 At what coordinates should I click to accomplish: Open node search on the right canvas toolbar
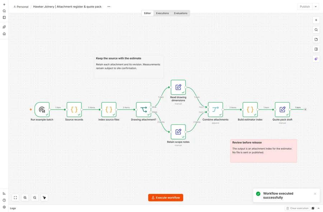[316, 30]
